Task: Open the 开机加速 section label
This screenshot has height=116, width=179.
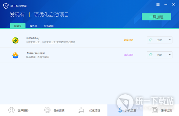Action: click(130, 110)
